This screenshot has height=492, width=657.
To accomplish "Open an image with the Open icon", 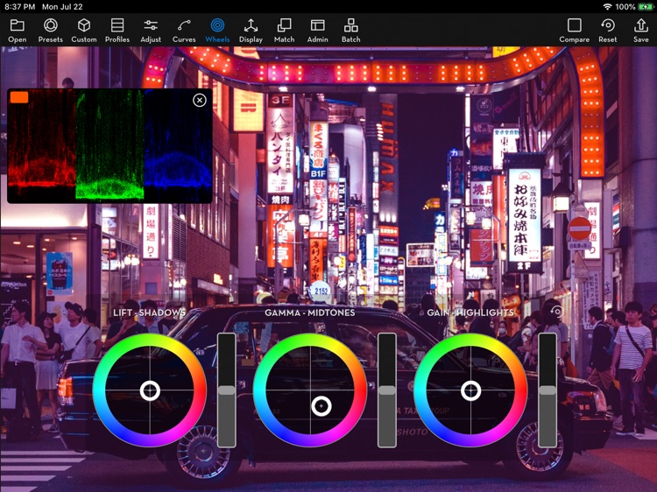I will point(17,31).
